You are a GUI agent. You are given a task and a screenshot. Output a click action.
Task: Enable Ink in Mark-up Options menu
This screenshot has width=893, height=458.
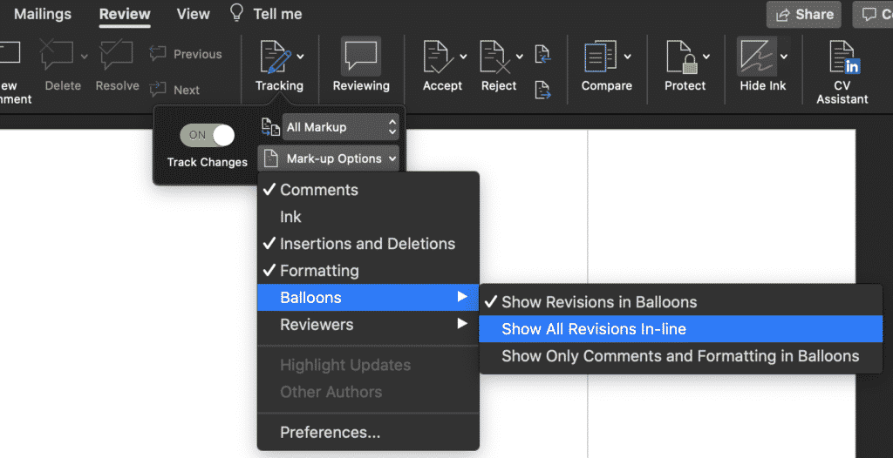368,217
